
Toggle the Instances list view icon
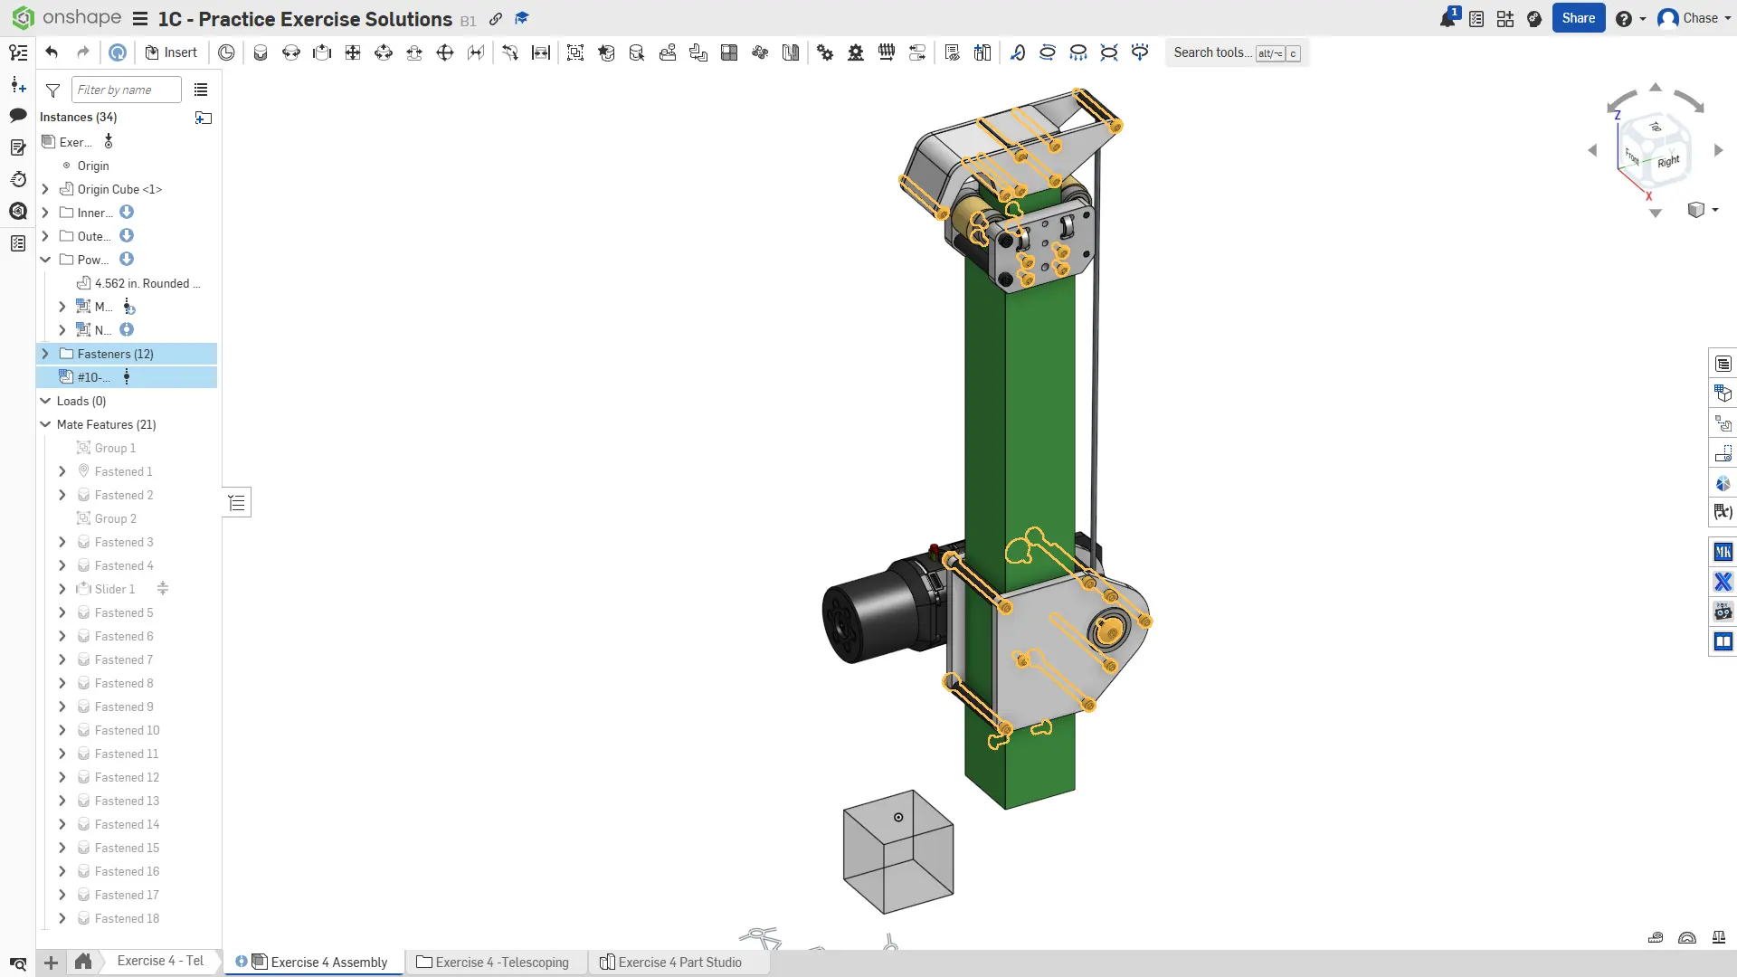201,90
